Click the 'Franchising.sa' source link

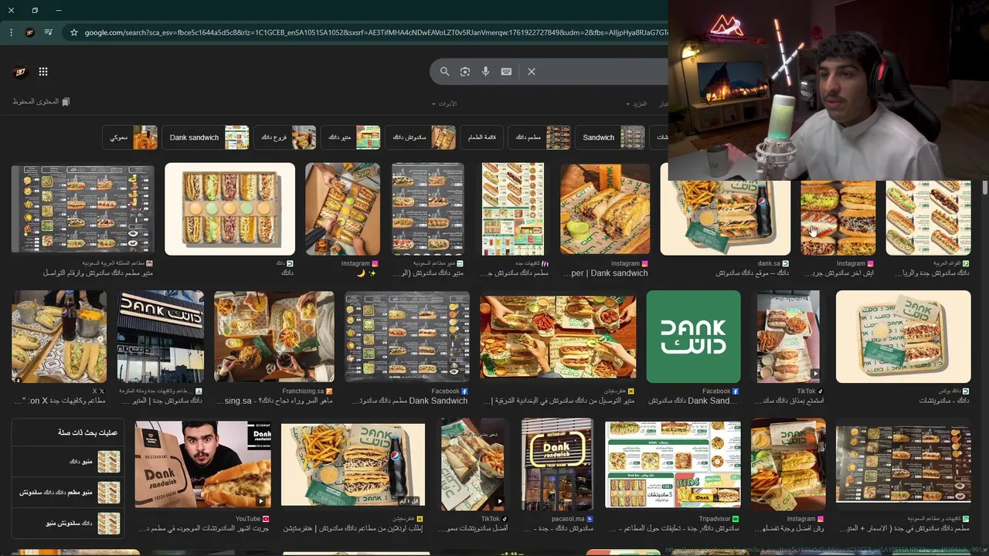point(308,392)
